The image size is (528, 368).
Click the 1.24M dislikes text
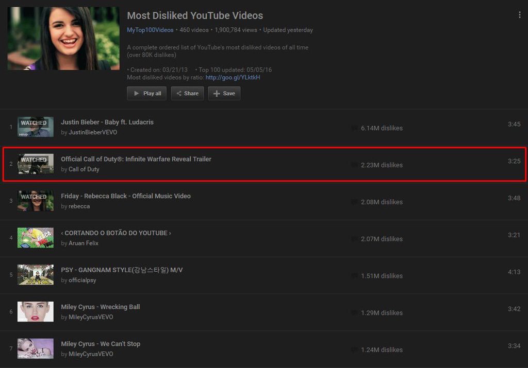tap(382, 350)
